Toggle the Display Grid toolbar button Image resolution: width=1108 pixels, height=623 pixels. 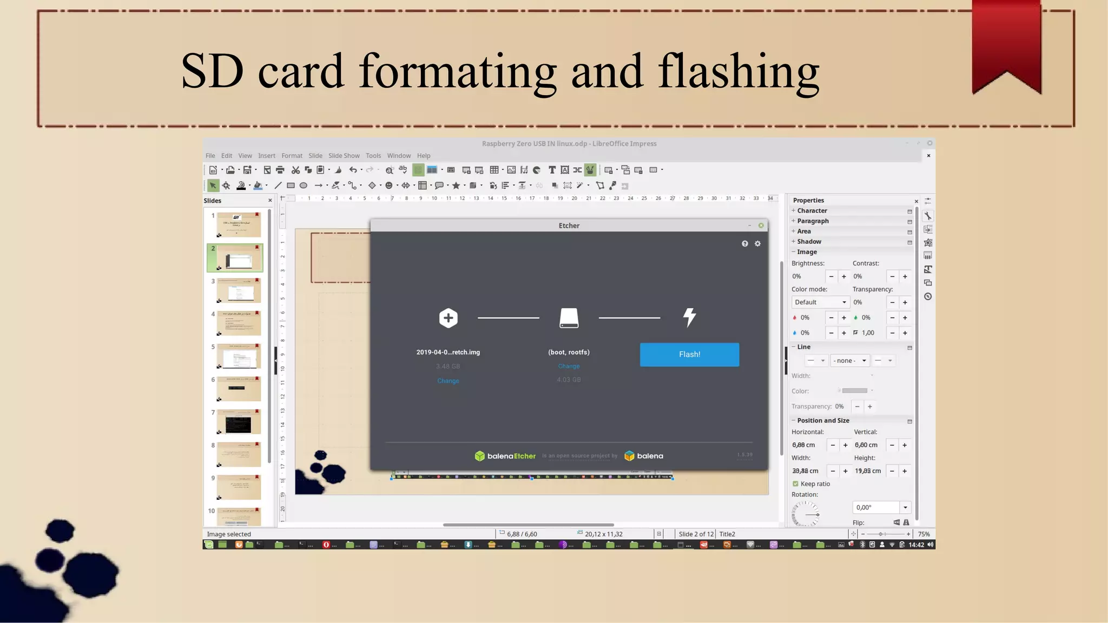tap(418, 170)
